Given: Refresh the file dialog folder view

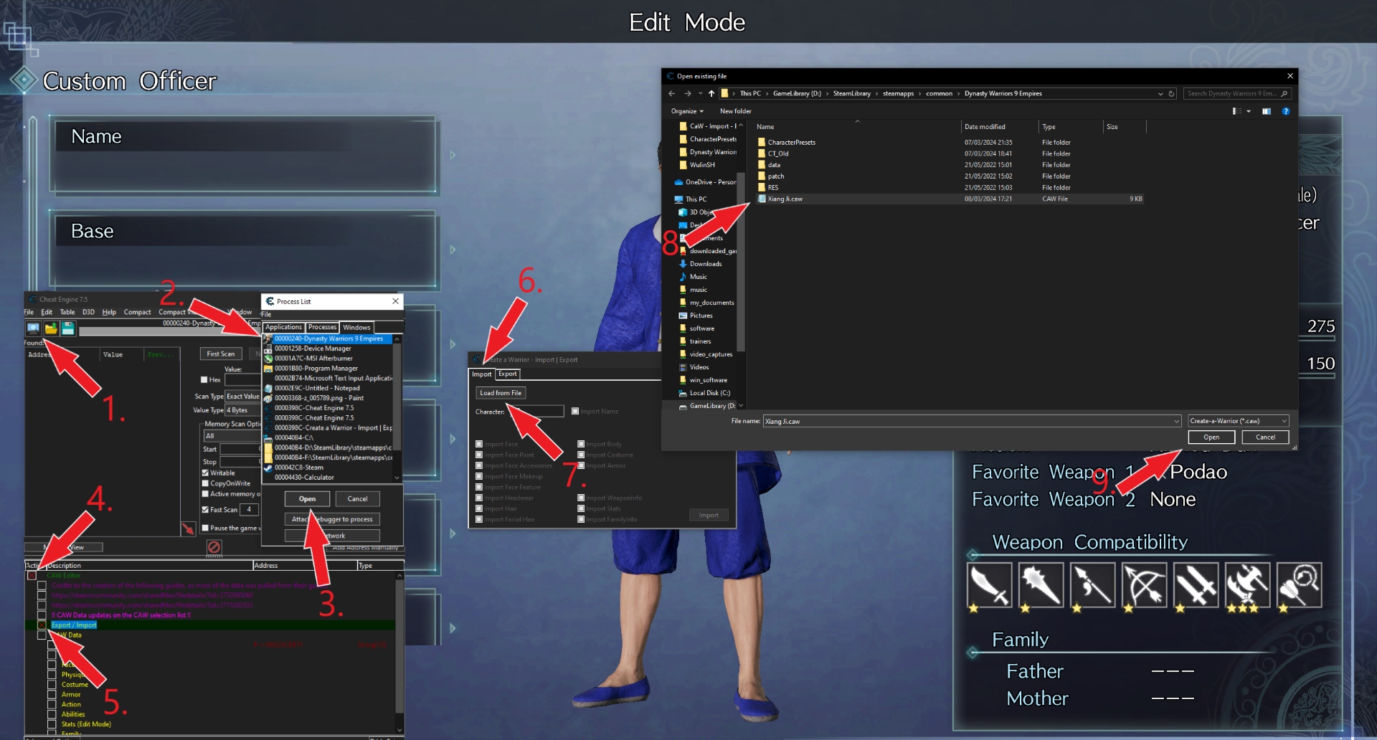Looking at the screenshot, I should coord(1171,93).
